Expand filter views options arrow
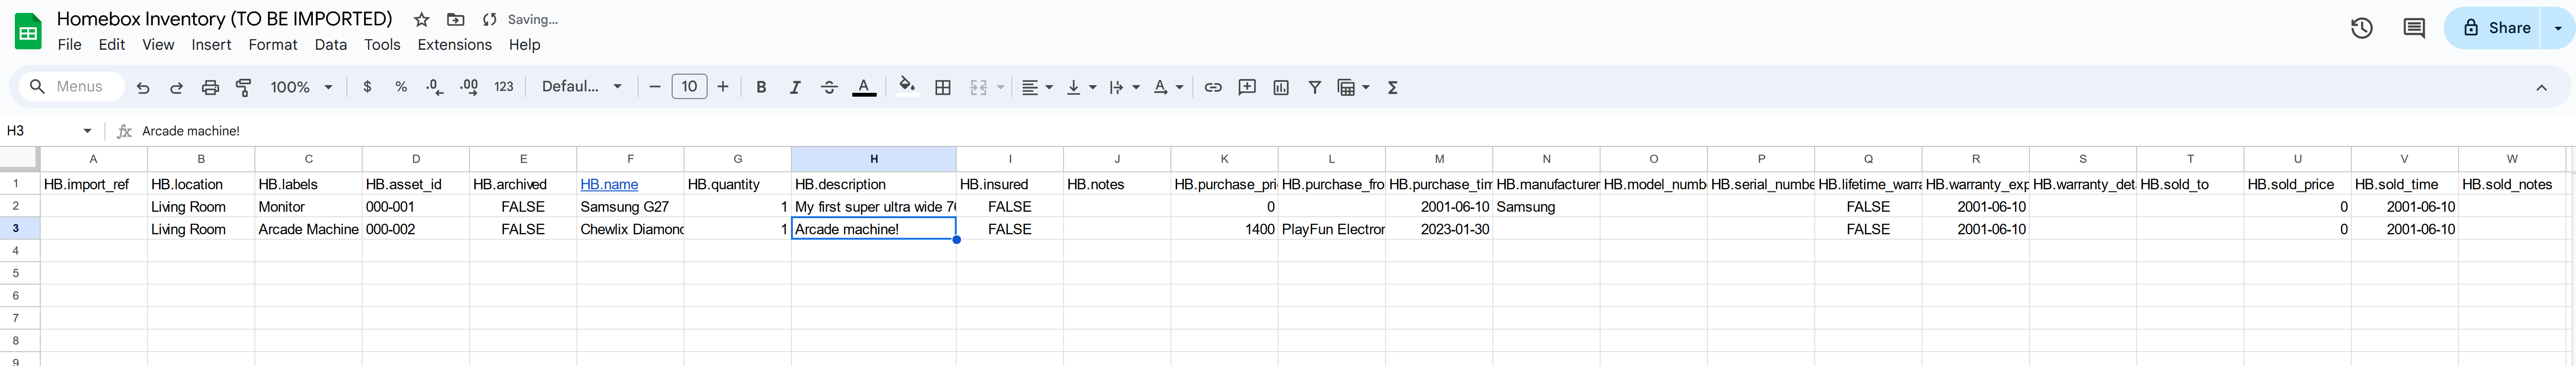 coord(1366,88)
